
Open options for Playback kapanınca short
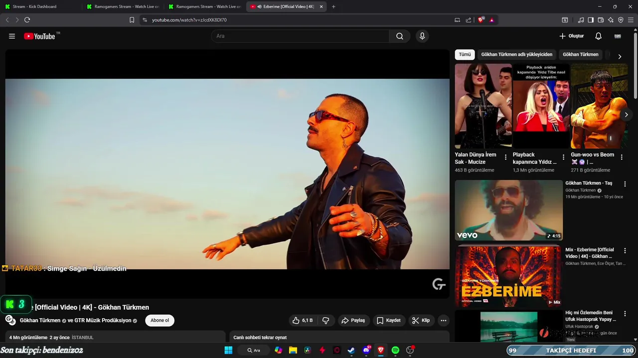coord(564,157)
